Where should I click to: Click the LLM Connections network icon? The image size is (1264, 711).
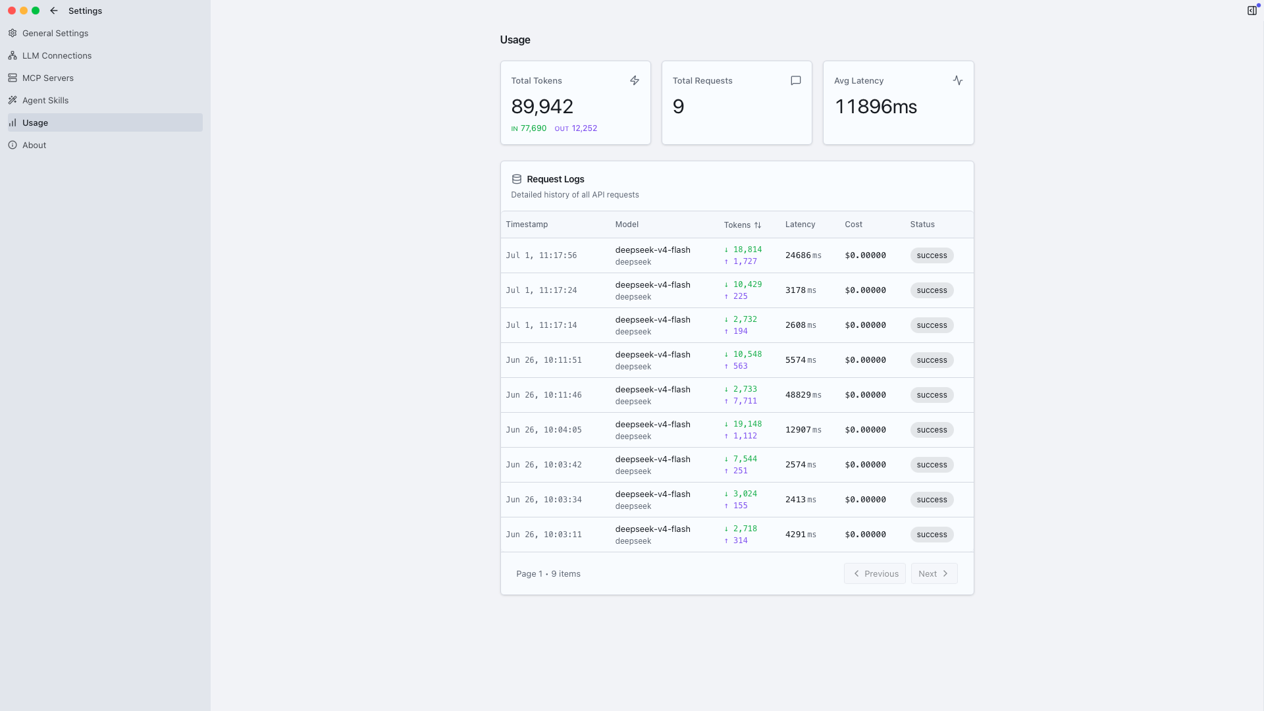[x=13, y=55]
